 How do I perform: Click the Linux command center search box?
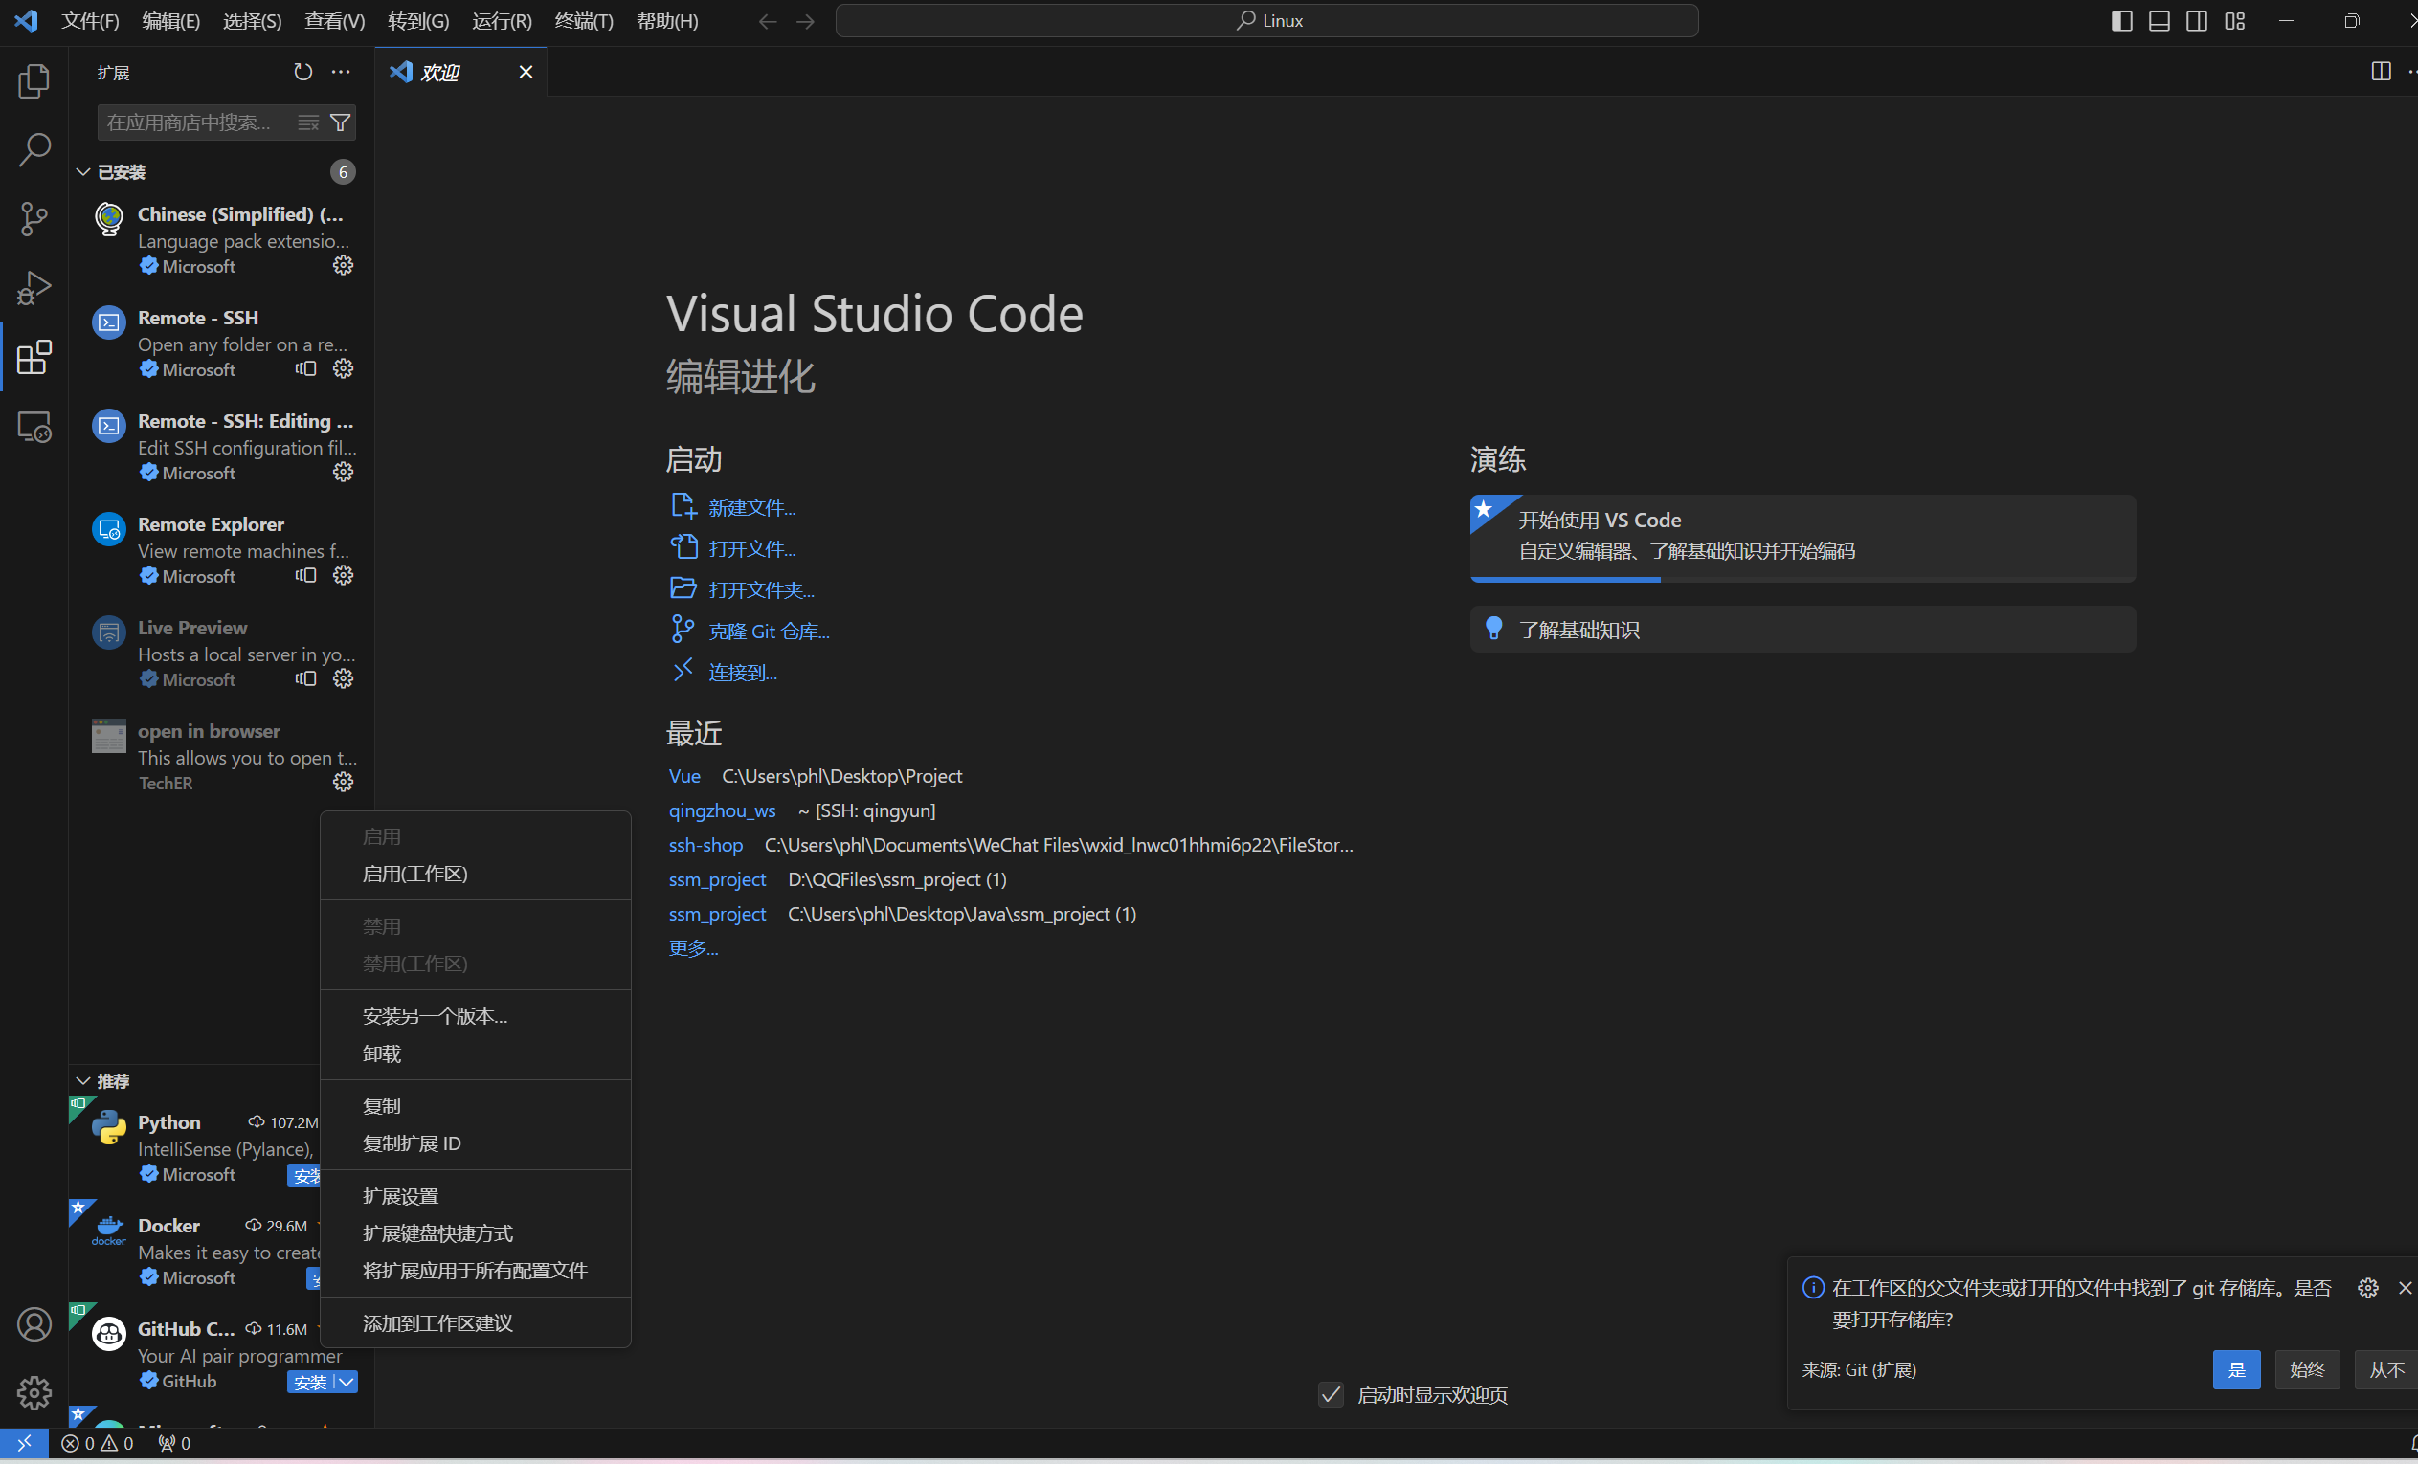pos(1266,21)
